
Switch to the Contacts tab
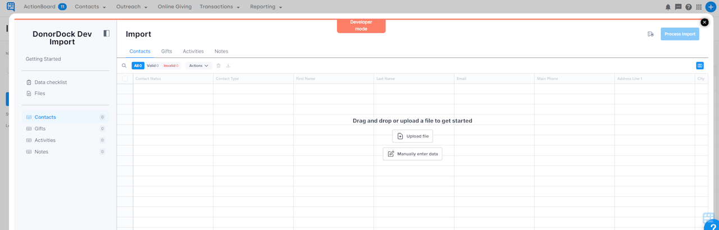pos(140,51)
